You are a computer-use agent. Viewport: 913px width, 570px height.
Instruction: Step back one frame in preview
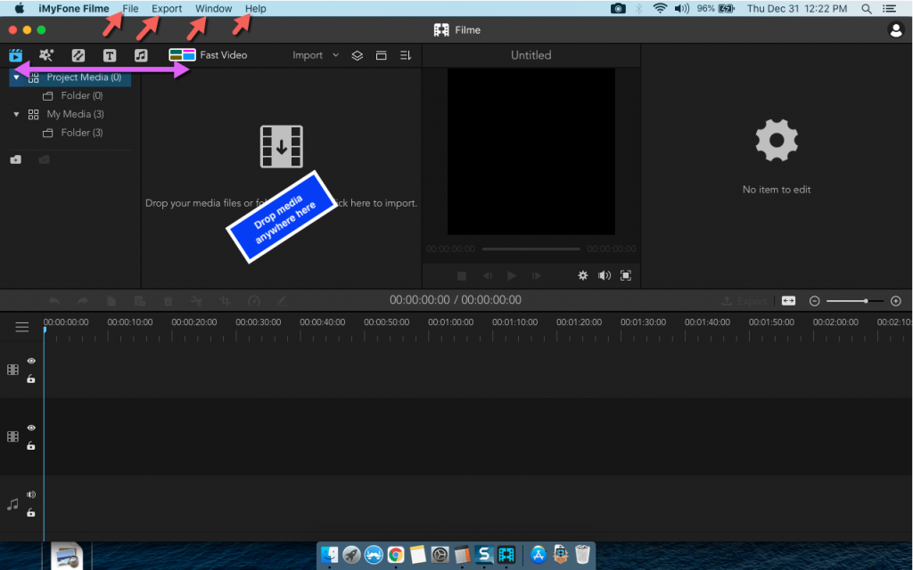click(x=488, y=276)
